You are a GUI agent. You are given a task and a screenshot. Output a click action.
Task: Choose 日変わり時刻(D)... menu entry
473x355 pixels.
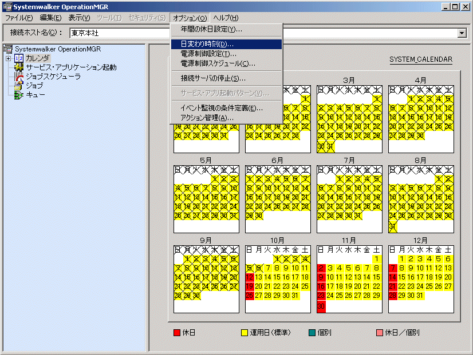tap(226, 44)
